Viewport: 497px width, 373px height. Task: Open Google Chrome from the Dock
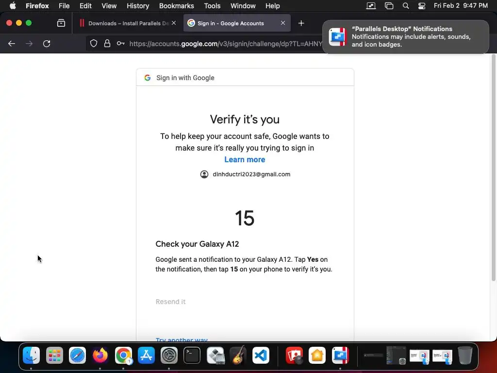(123, 355)
